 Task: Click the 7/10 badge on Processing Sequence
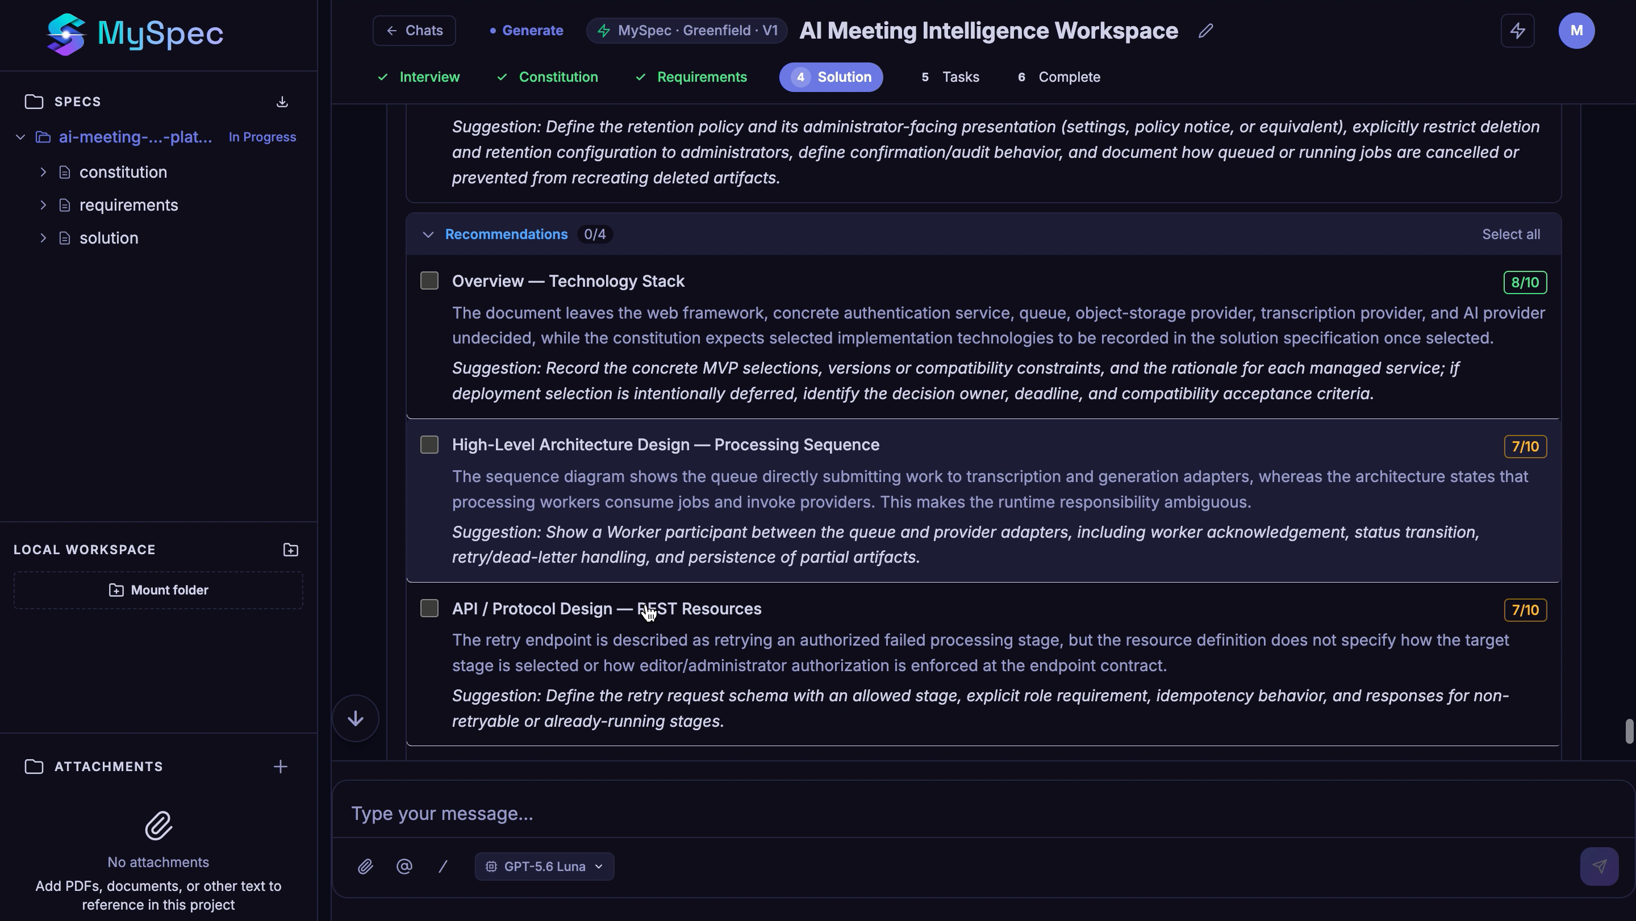click(x=1525, y=446)
